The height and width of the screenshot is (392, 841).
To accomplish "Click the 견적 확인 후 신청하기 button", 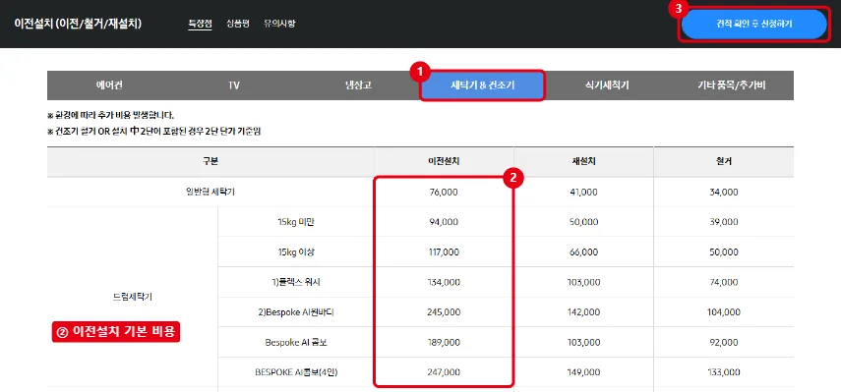I will coord(753,25).
